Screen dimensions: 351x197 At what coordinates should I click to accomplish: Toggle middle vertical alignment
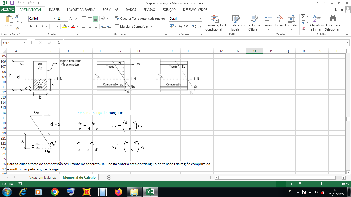(x=90, y=18)
